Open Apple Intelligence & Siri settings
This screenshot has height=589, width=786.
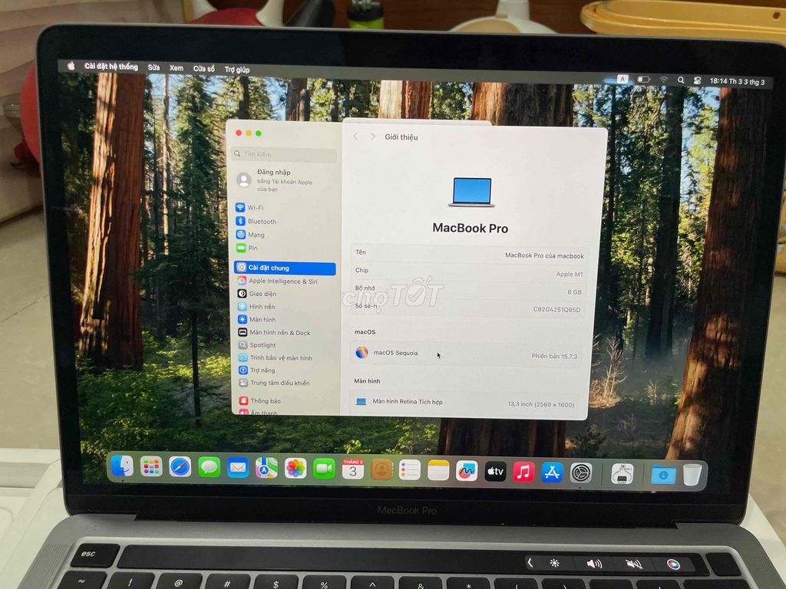284,281
